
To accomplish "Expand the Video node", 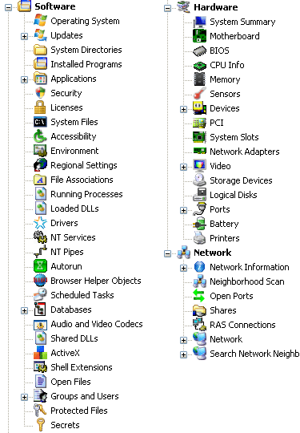I will pyautogui.click(x=183, y=167).
